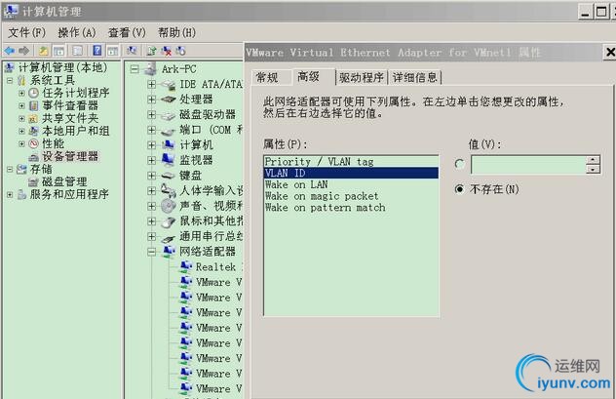Select the value radio button beside input
The height and width of the screenshot is (399, 616).
459,164
